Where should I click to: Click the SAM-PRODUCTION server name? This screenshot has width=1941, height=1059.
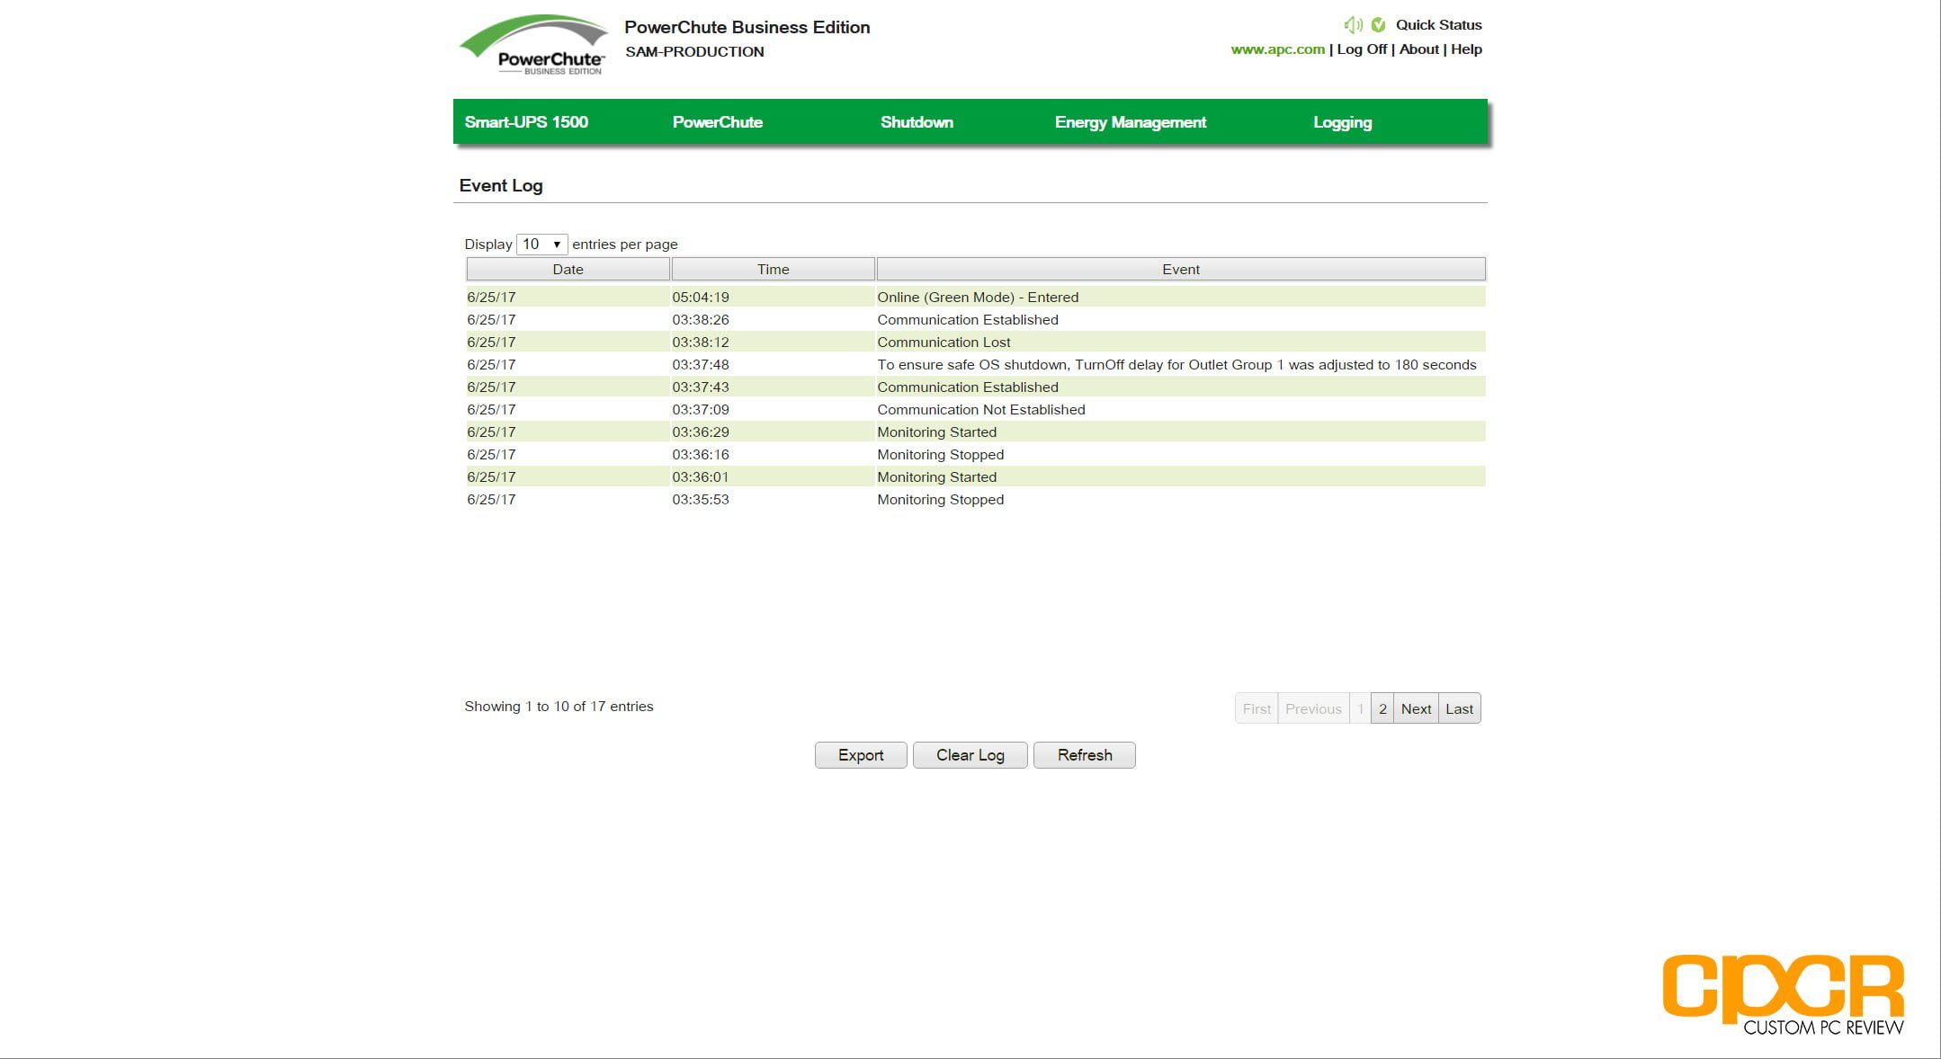[694, 52]
